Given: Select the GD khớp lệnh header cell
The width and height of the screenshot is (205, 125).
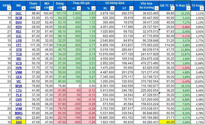Looking at the screenshot, I should pyautogui.click(x=115, y=3).
